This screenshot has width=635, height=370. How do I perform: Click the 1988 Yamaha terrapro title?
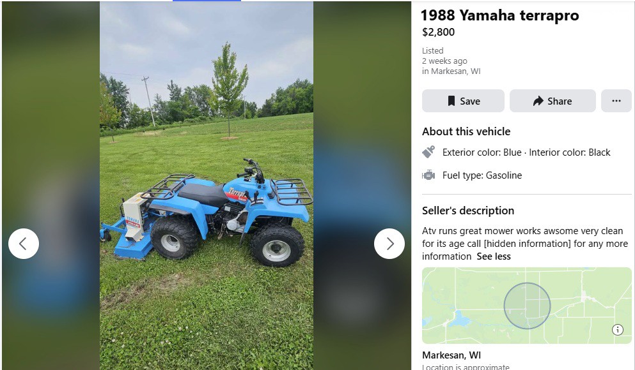499,15
